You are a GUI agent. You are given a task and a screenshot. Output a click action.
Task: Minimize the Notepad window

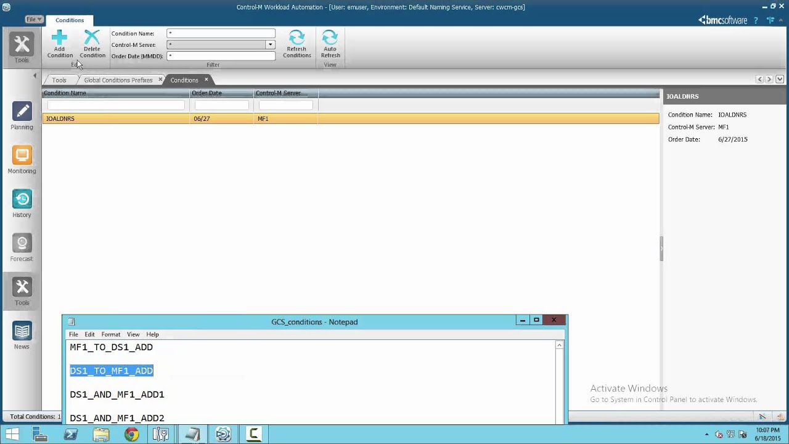pyautogui.click(x=522, y=321)
